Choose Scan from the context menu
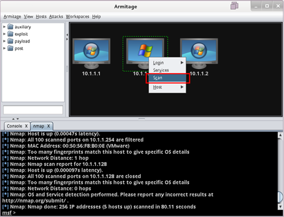The width and height of the screenshot is (284, 217). (167, 78)
